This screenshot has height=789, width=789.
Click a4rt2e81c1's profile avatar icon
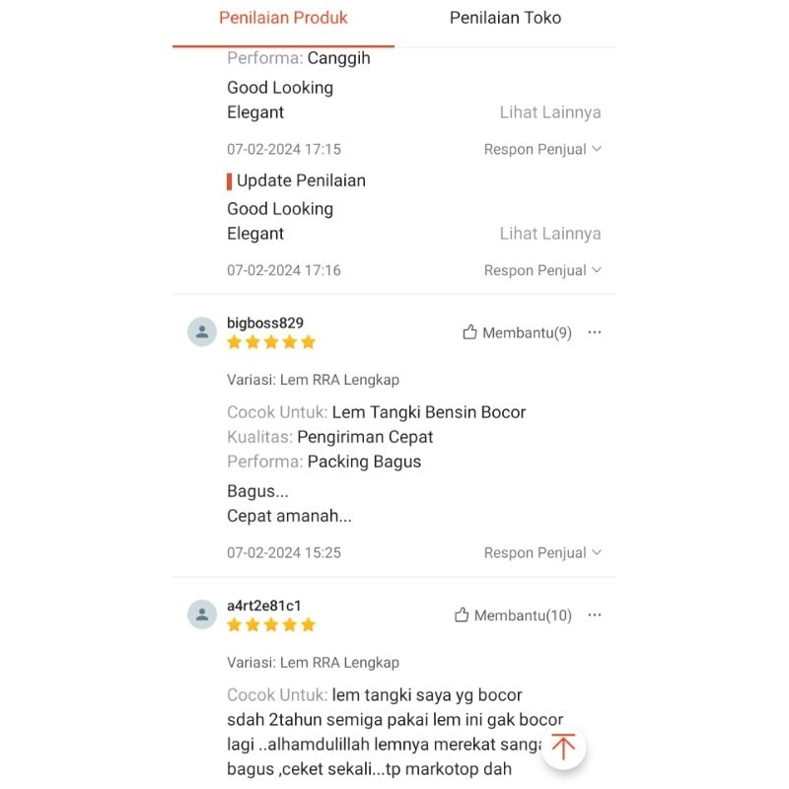coord(202,614)
